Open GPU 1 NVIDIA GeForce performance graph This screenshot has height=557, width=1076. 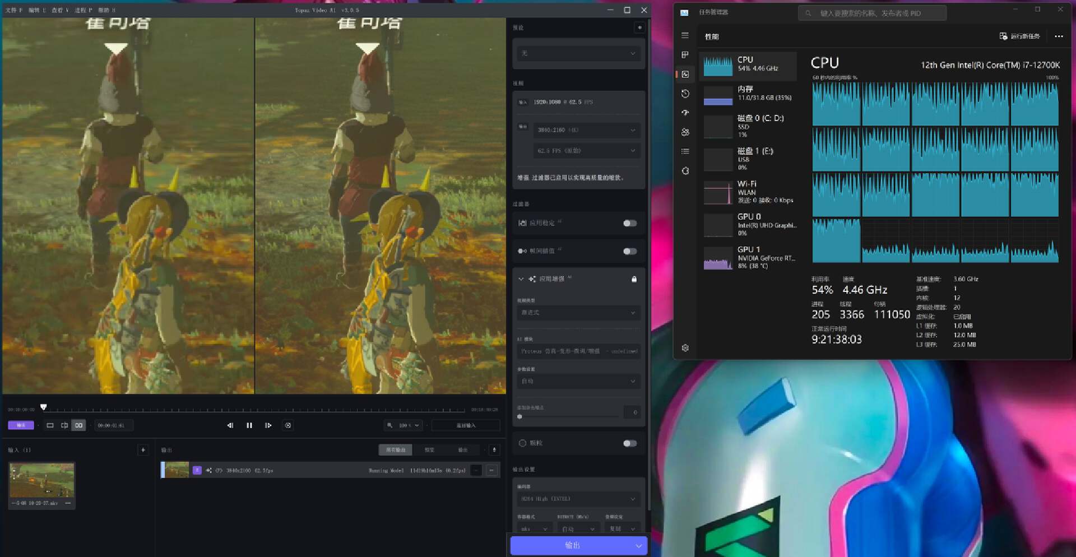748,257
